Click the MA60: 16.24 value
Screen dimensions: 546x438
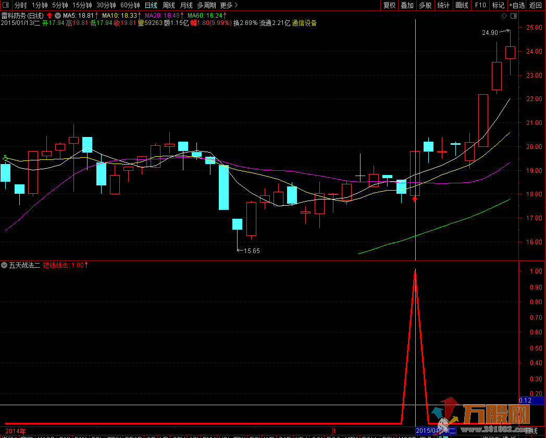pos(205,15)
